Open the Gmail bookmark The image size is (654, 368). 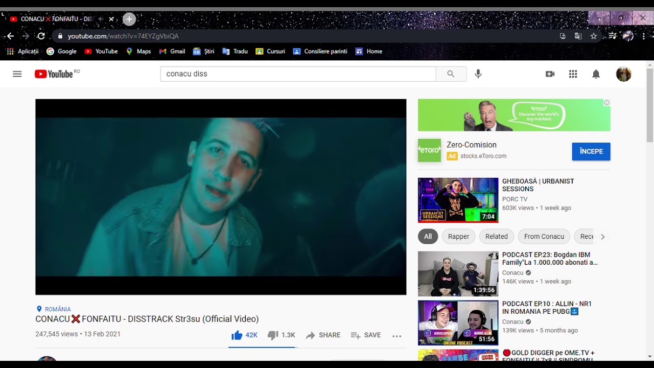click(x=172, y=51)
